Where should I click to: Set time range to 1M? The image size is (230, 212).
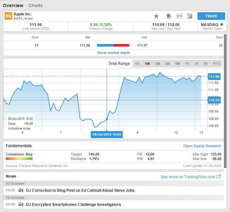pyautogui.click(x=158, y=64)
